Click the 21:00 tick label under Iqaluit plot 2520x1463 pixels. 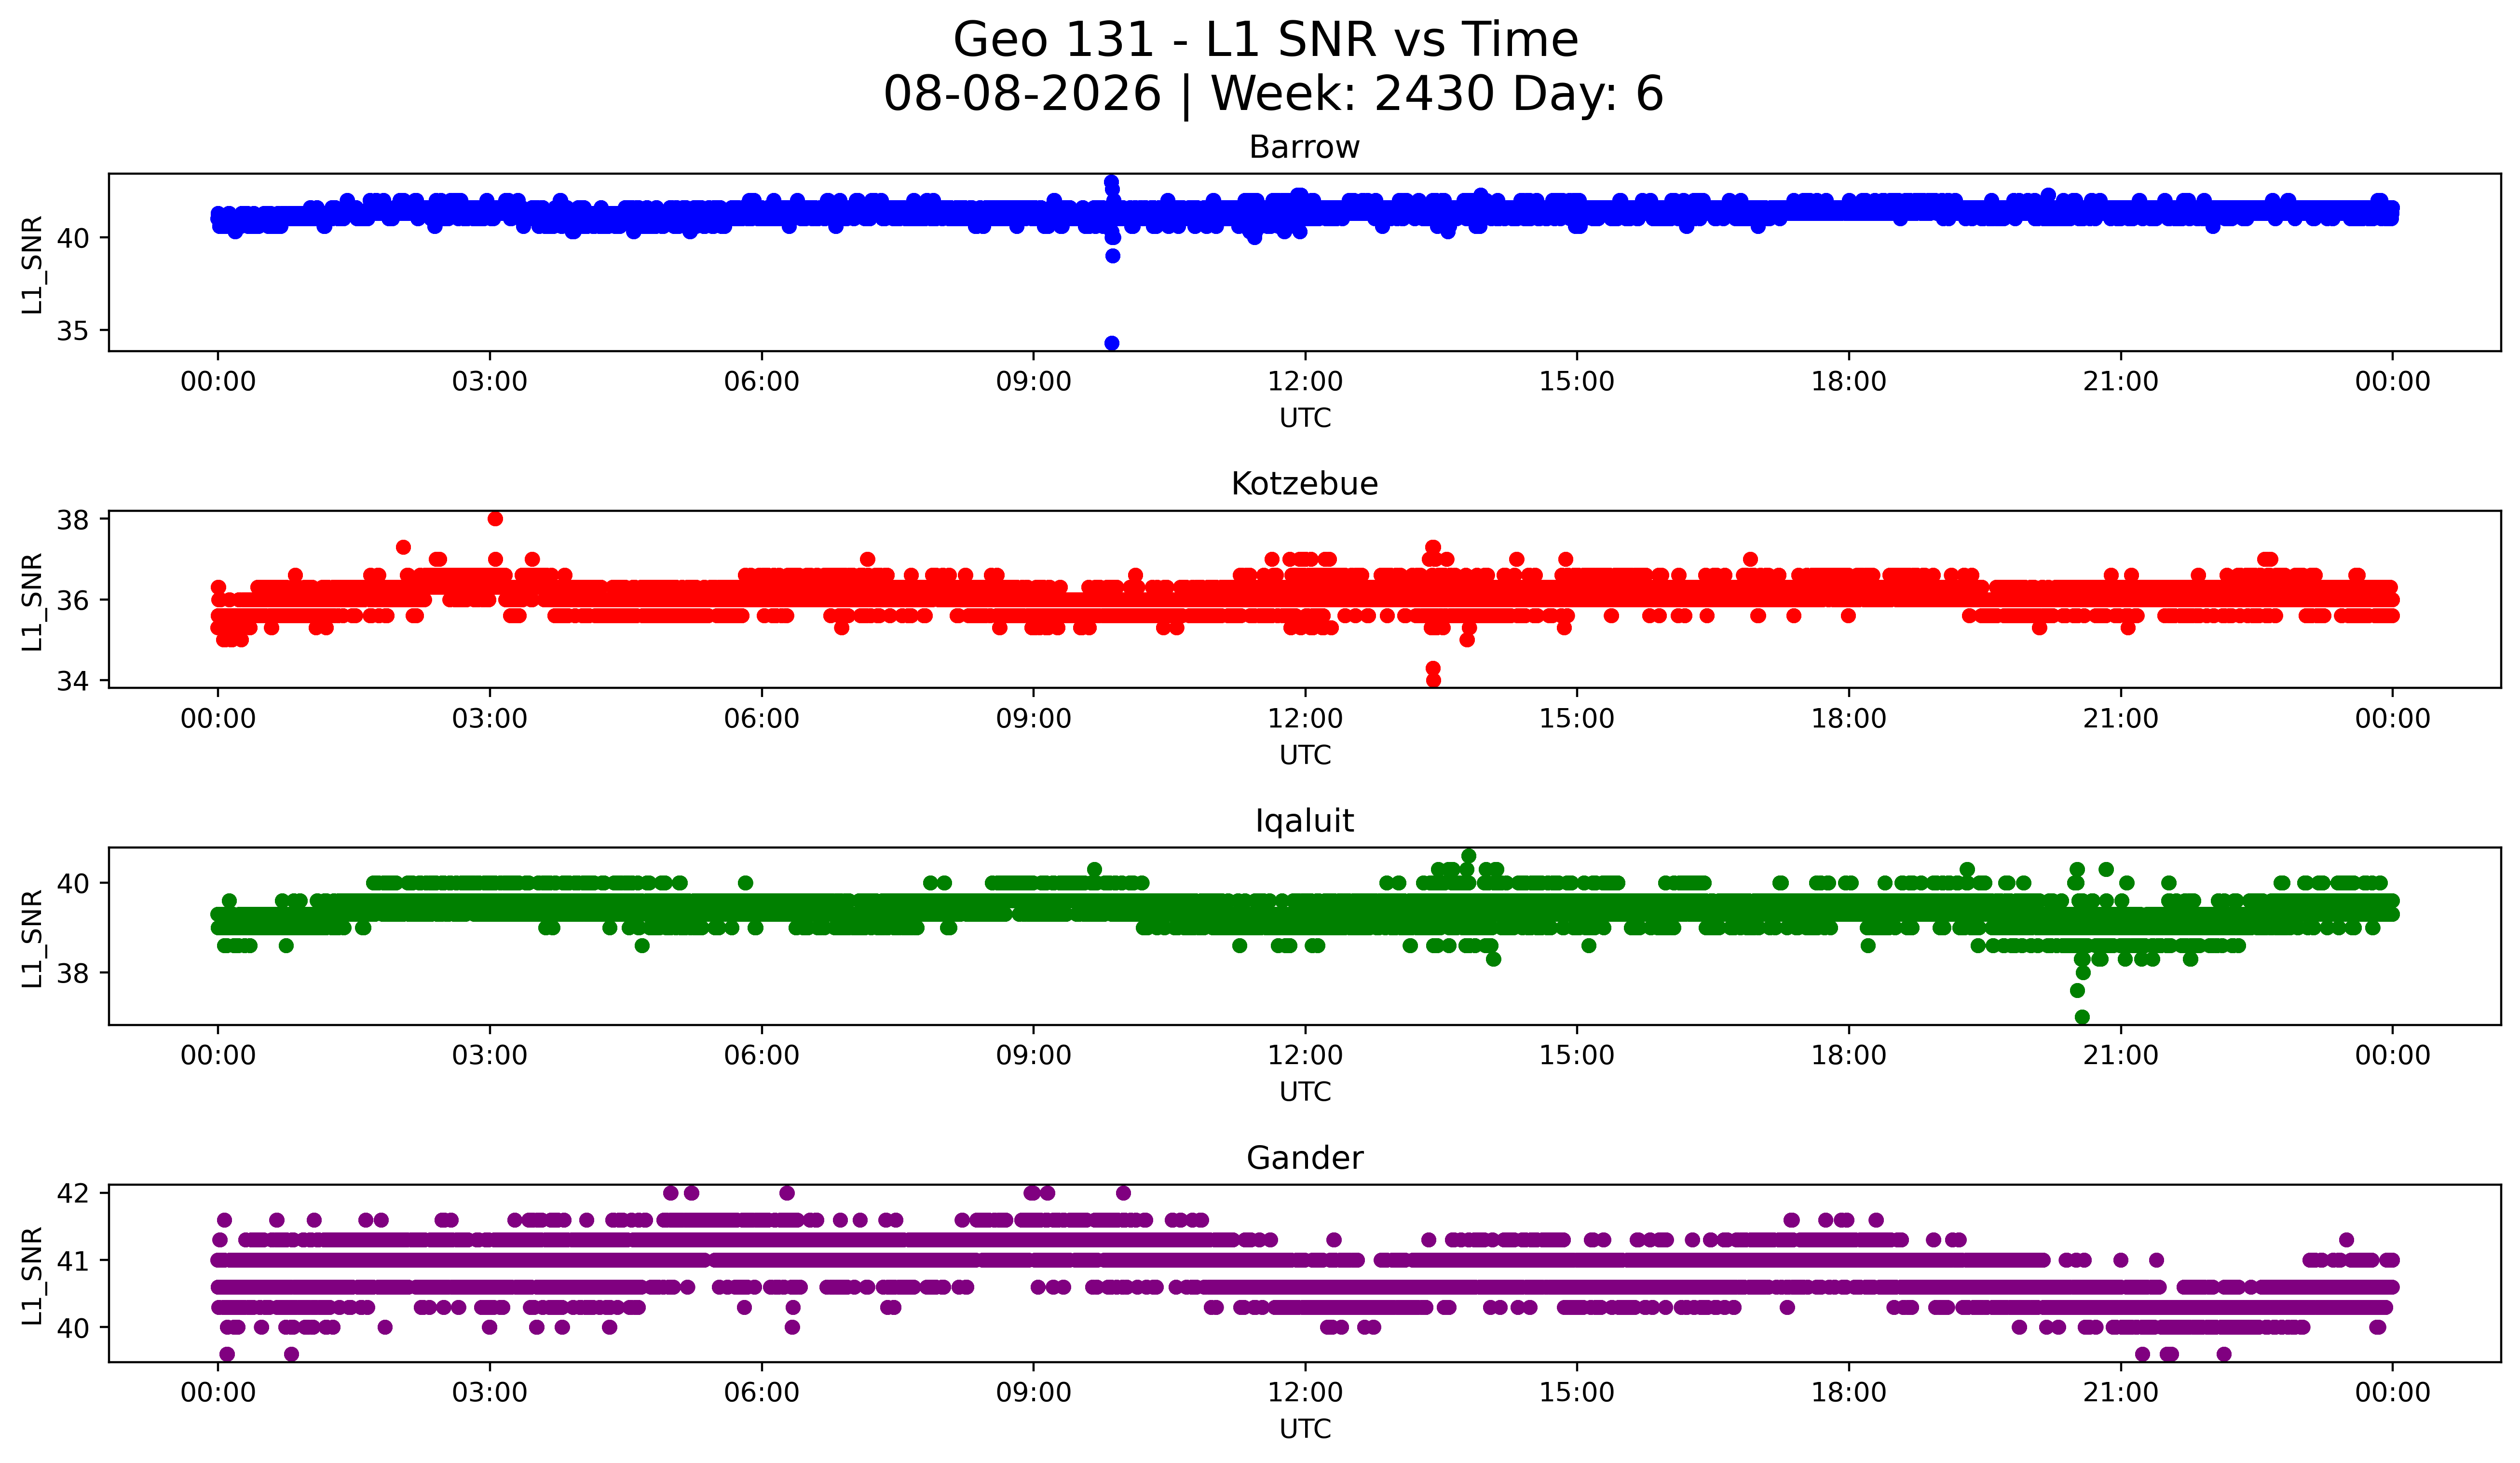[x=2121, y=1056]
